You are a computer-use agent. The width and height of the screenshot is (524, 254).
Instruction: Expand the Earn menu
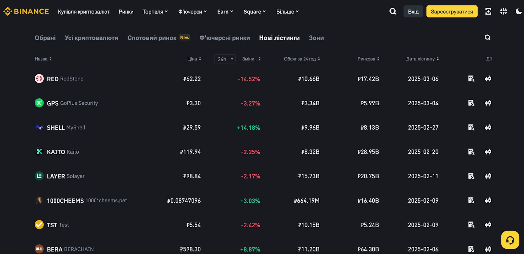coord(225,12)
